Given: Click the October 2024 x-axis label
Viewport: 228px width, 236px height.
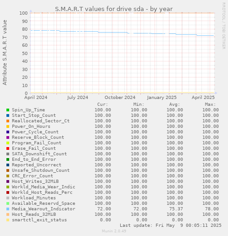Looking at the screenshot, I should tap(120, 98).
